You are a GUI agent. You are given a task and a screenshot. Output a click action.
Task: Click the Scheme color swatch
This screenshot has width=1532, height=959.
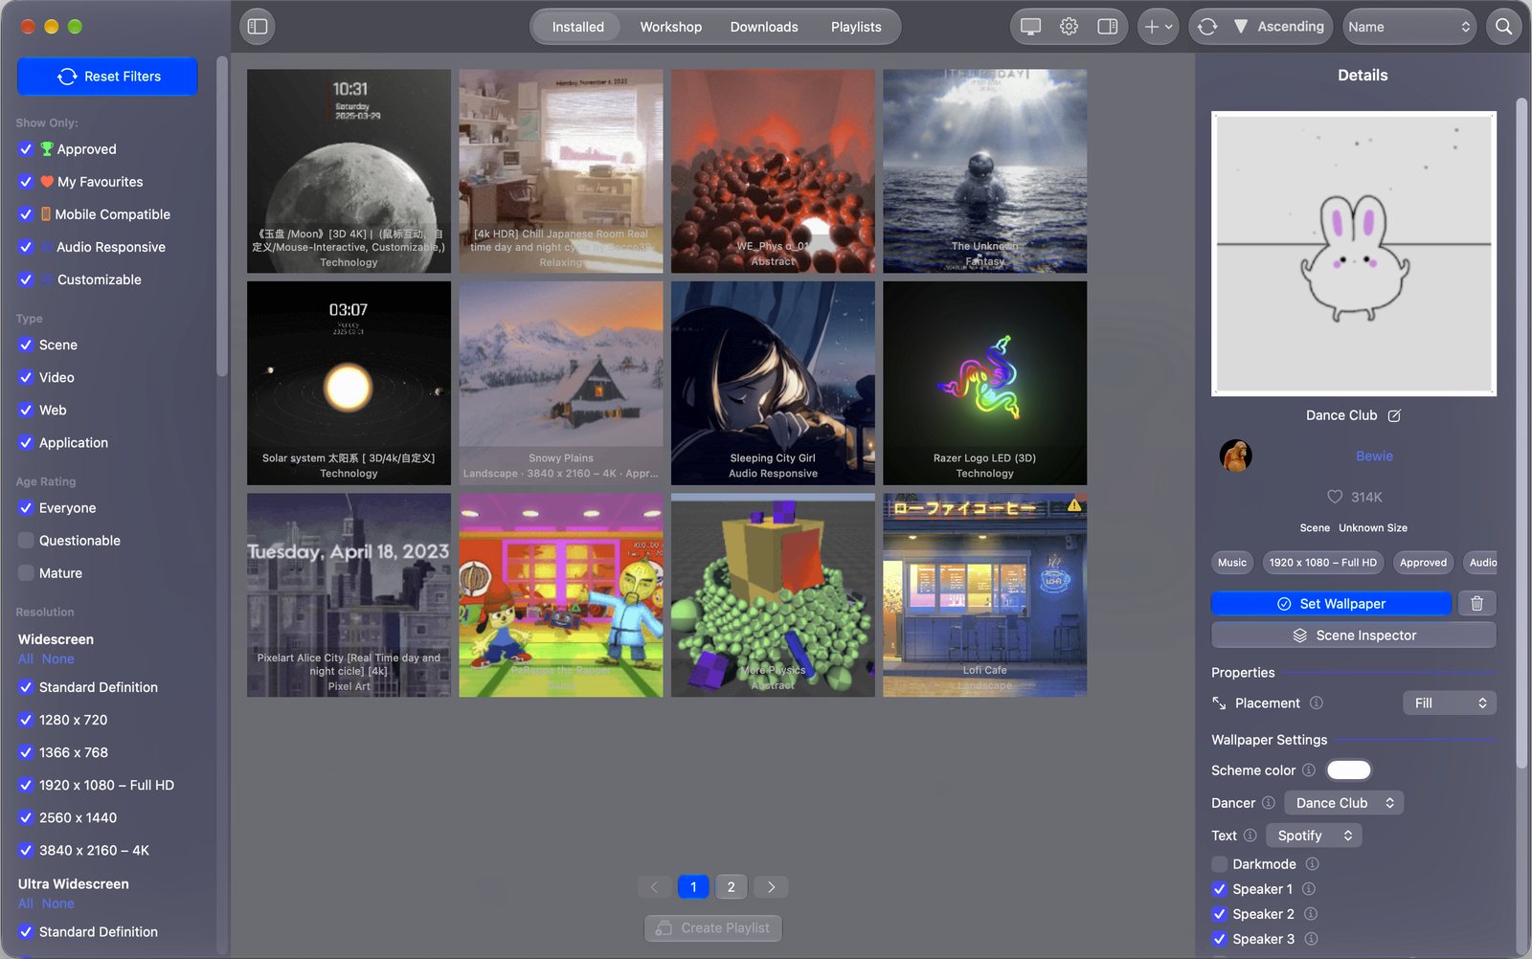click(1348, 769)
